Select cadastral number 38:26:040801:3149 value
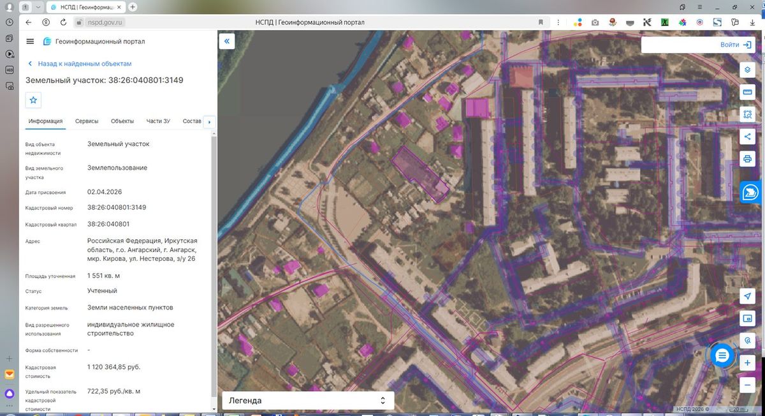 (x=117, y=207)
